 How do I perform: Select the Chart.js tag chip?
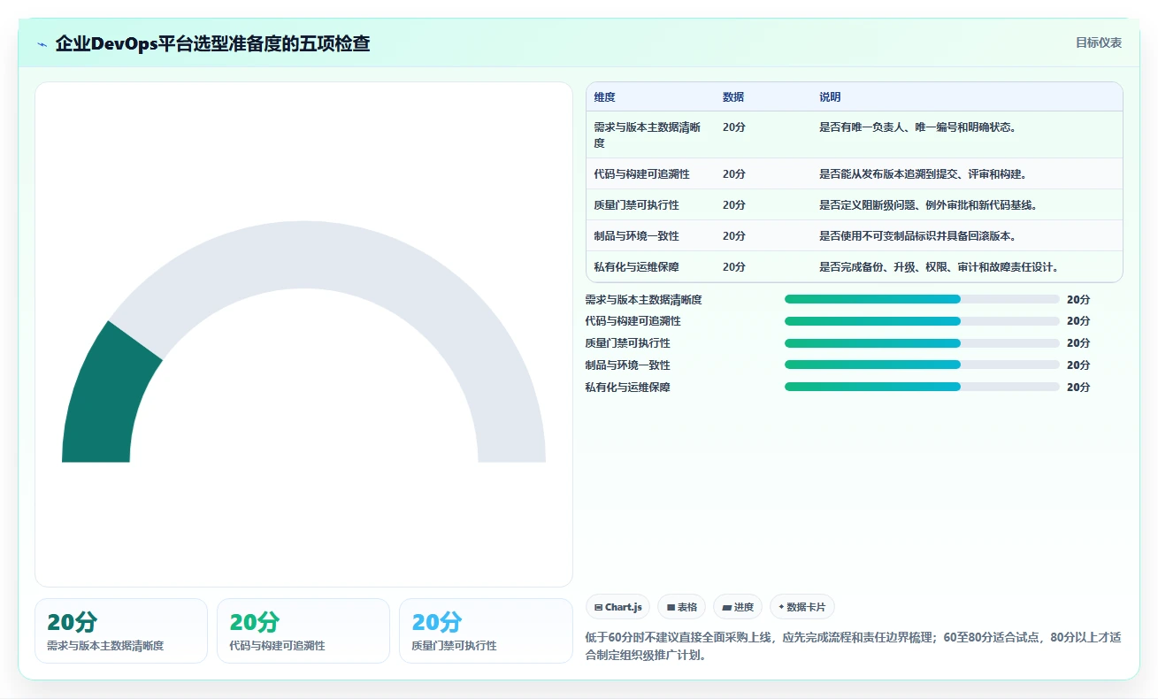(618, 607)
